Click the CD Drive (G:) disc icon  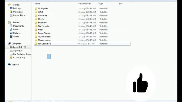click(x=11, y=58)
